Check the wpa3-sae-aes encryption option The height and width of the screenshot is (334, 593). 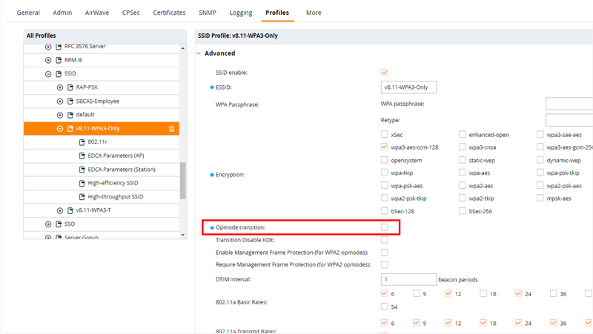[x=540, y=134]
